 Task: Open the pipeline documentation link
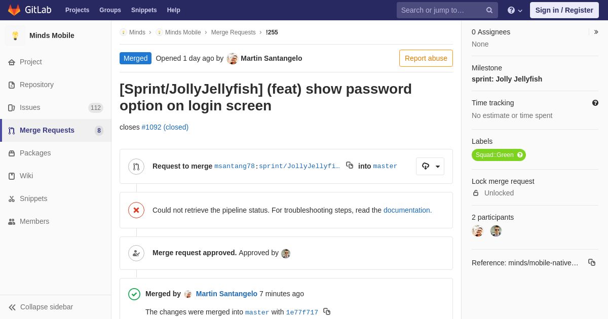click(x=407, y=210)
